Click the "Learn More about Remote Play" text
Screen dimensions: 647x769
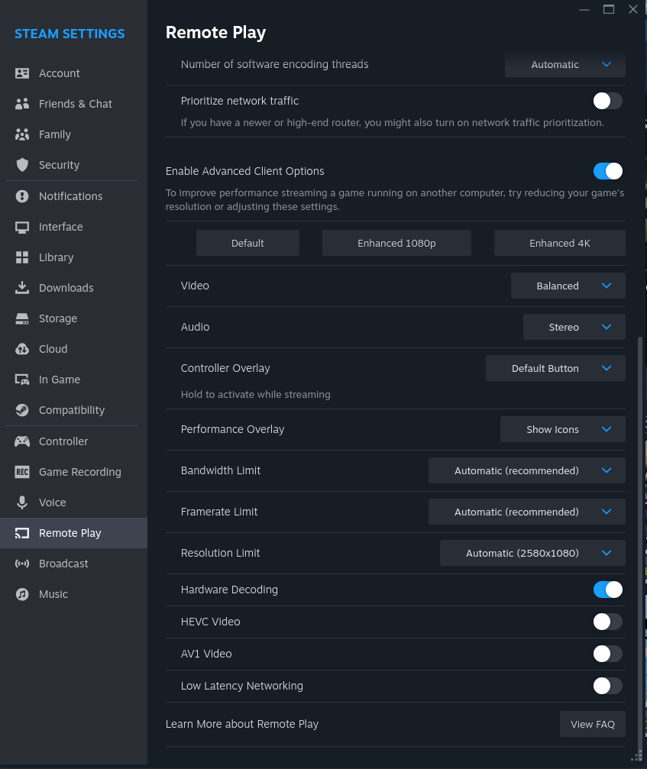click(242, 724)
